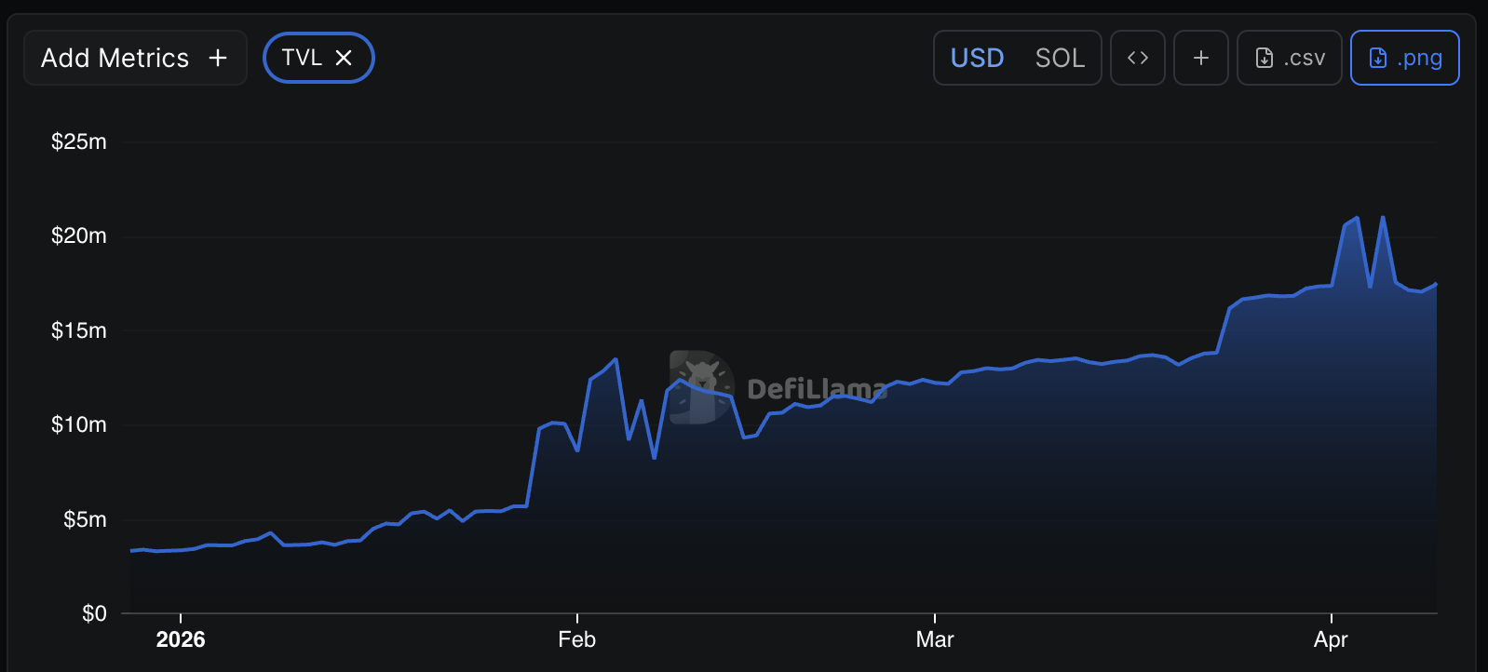The height and width of the screenshot is (672, 1488).
Task: Click the TVL metric chip
Action: coord(302,58)
